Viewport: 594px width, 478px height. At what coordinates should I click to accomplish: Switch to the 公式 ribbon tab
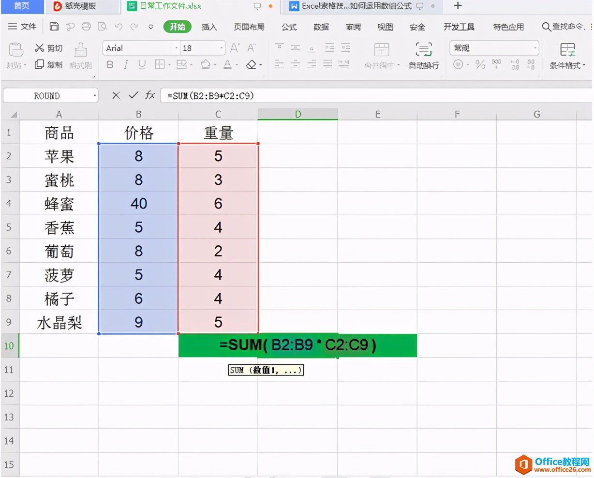[289, 27]
